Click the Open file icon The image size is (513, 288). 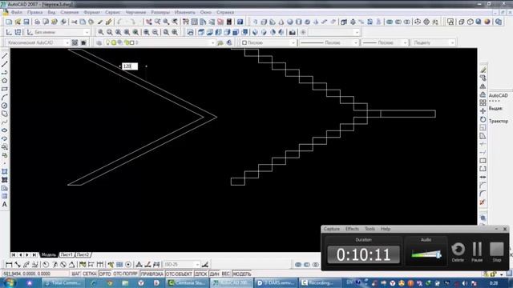(18, 22)
